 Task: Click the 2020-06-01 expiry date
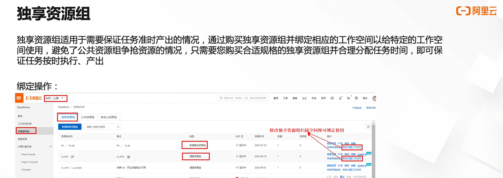click(x=260, y=168)
